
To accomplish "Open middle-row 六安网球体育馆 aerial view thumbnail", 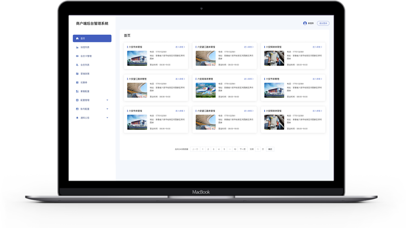I will point(205,90).
